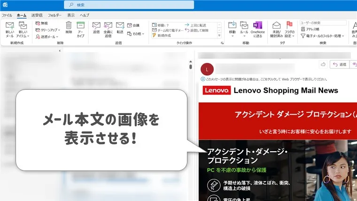Click the PC を不慮の事故から保護 green text
This screenshot has height=201, width=357.
click(x=237, y=170)
